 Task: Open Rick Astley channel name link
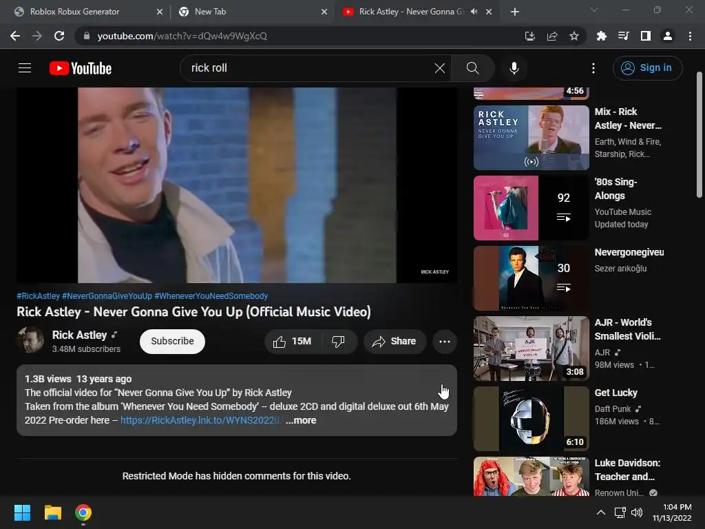[x=80, y=335]
